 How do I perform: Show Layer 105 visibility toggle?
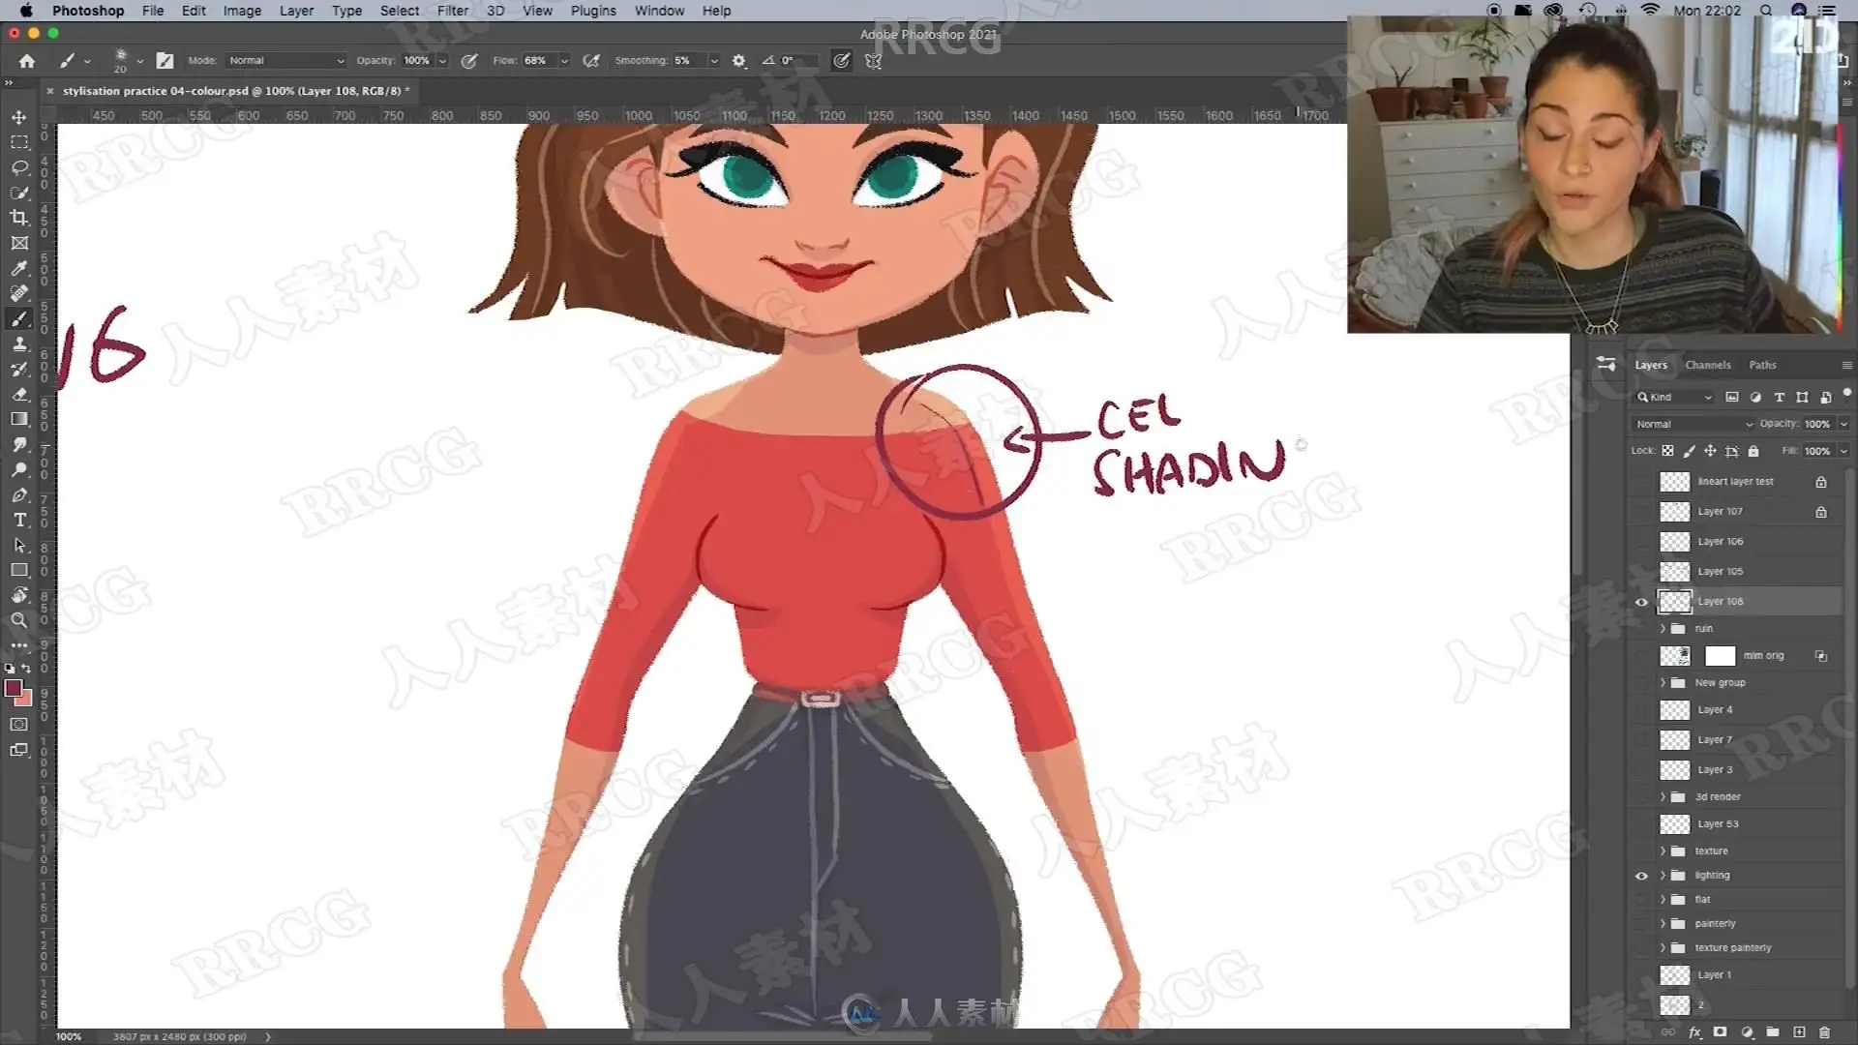[x=1641, y=572]
